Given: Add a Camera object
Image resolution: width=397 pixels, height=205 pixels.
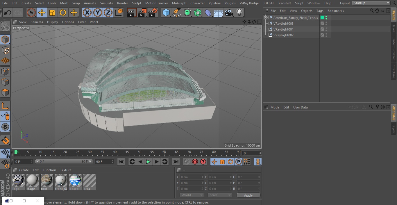Looking at the screenshot, I should coord(229,13).
